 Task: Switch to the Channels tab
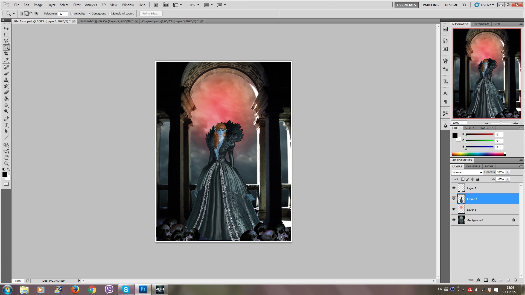[x=473, y=166]
